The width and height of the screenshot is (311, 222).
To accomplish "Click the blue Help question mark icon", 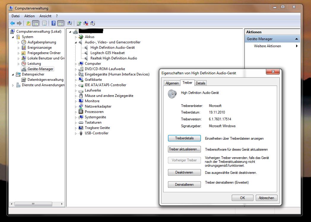I will coord(53,23).
